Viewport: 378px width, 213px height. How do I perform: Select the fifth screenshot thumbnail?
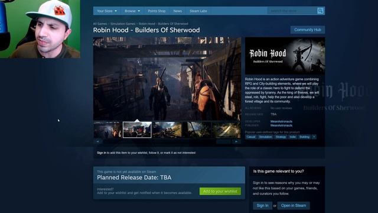227,130
